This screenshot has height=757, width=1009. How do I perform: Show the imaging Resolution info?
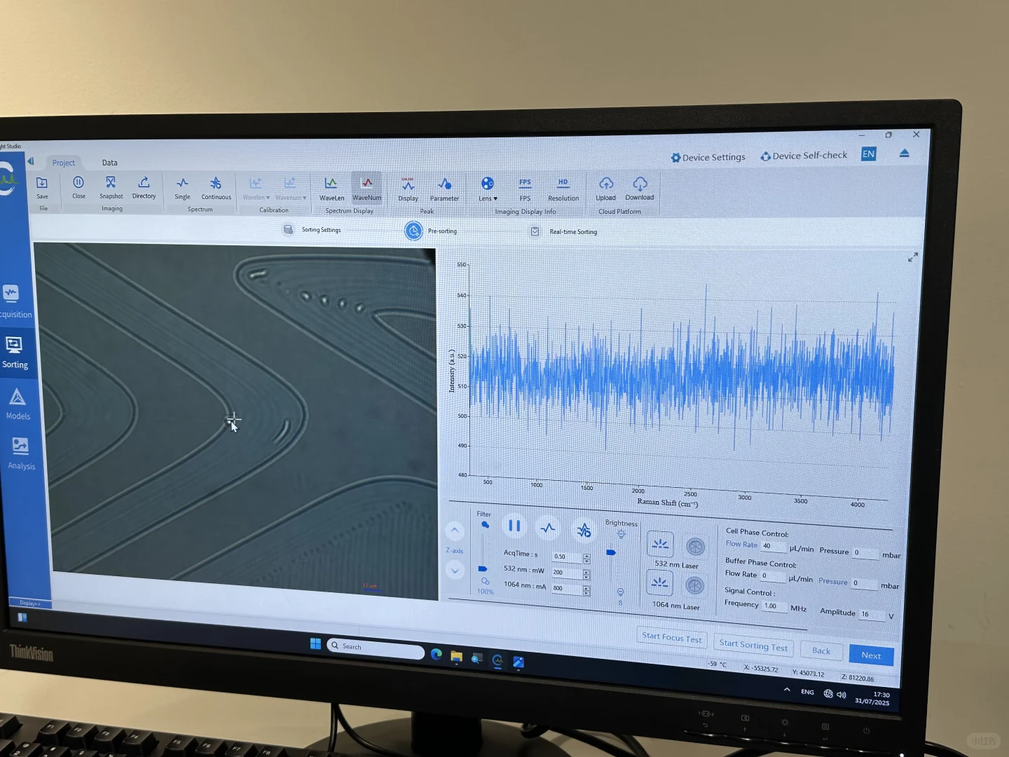[563, 189]
